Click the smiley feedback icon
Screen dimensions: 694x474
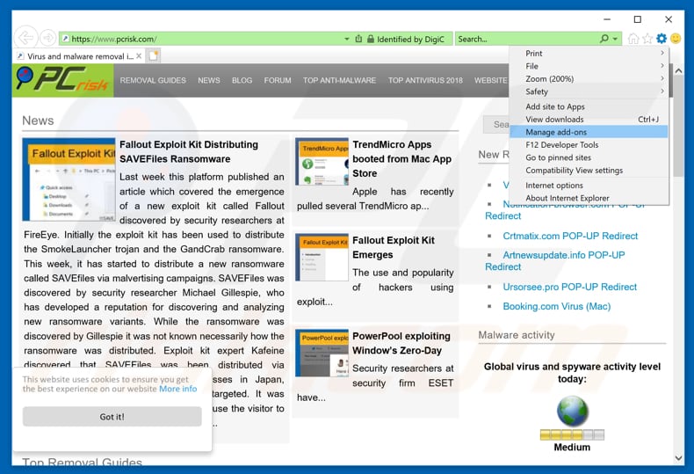(676, 39)
